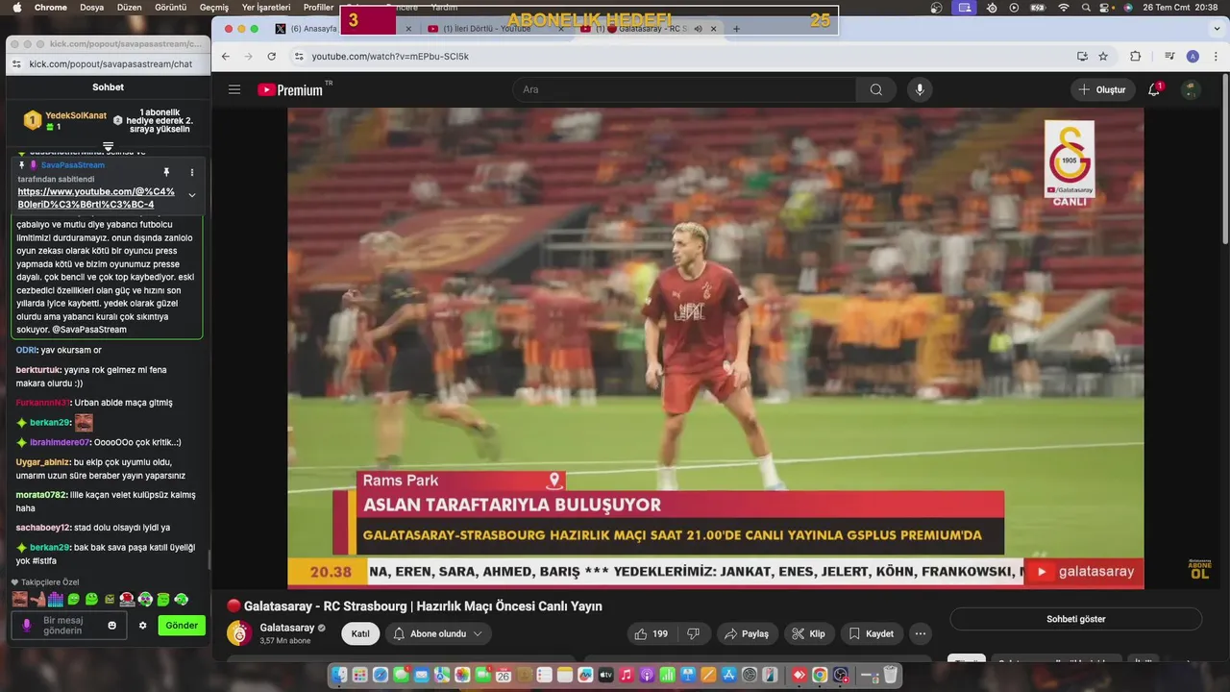Open the Dosya menu

pos(91,7)
